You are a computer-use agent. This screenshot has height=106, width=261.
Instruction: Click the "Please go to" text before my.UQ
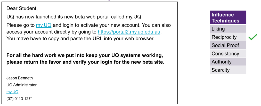tap(20, 25)
